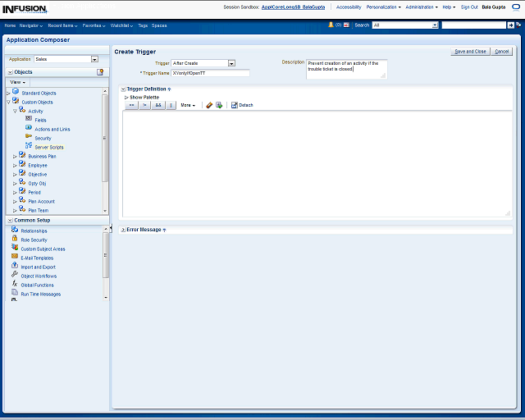525x420 pixels.
Task: Click the Save and Close button
Action: pos(470,52)
